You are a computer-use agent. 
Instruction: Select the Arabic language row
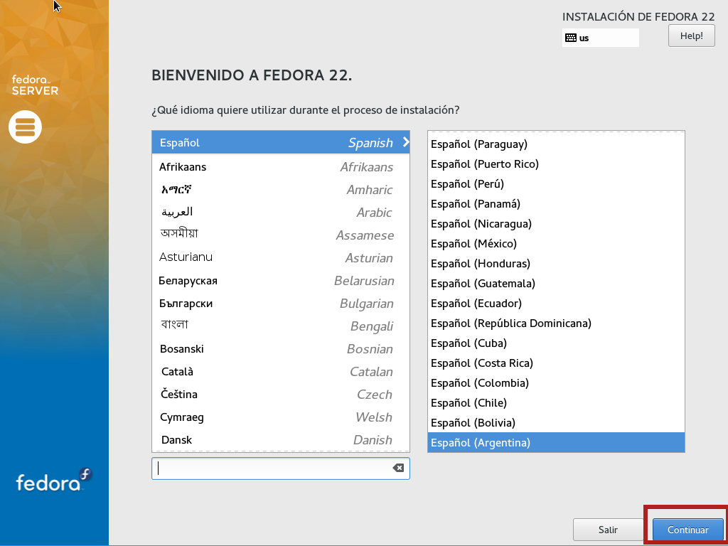click(280, 212)
